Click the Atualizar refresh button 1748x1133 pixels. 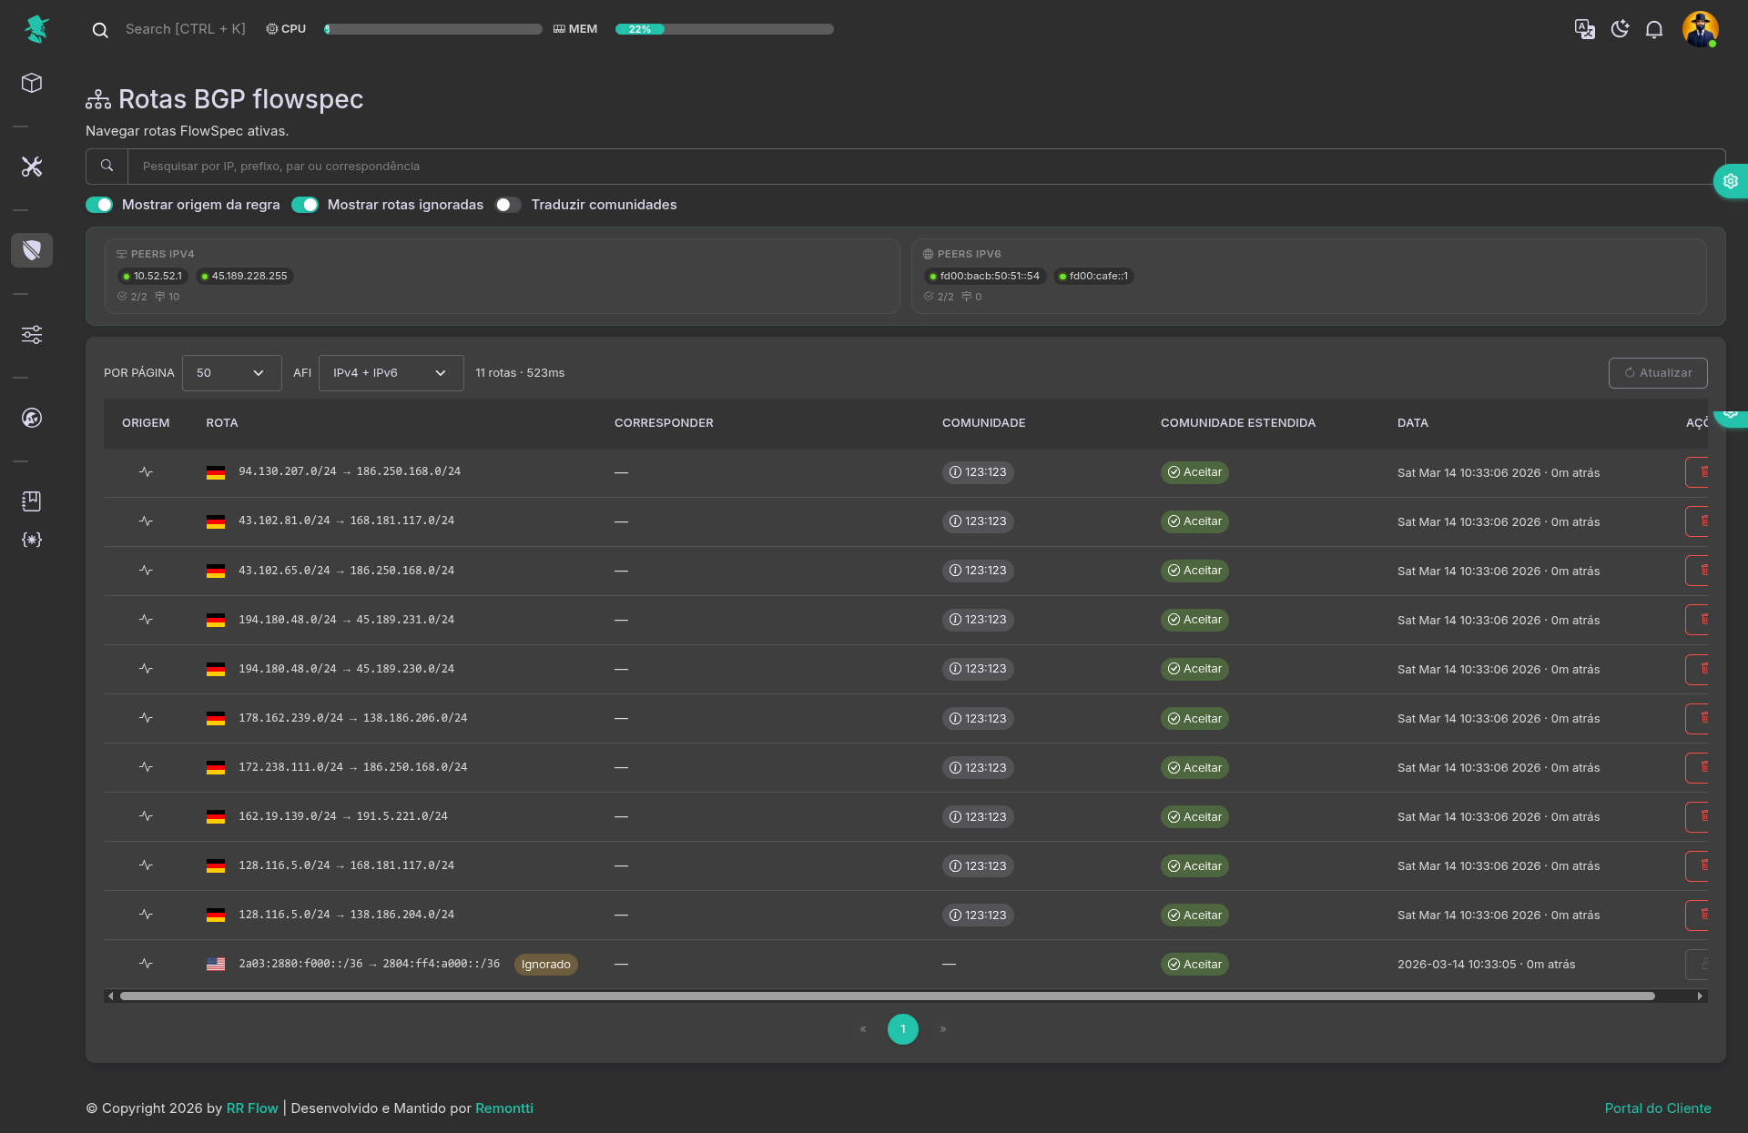(1657, 373)
